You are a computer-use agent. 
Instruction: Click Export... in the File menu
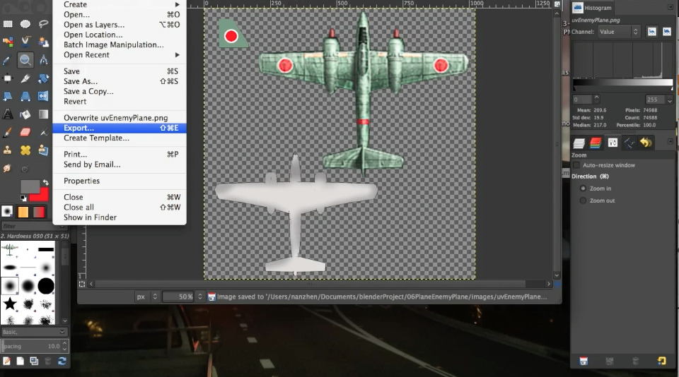(x=120, y=128)
